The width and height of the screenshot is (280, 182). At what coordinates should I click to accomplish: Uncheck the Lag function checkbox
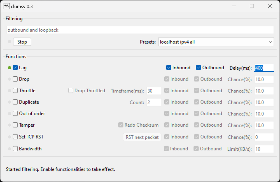[x=15, y=68]
